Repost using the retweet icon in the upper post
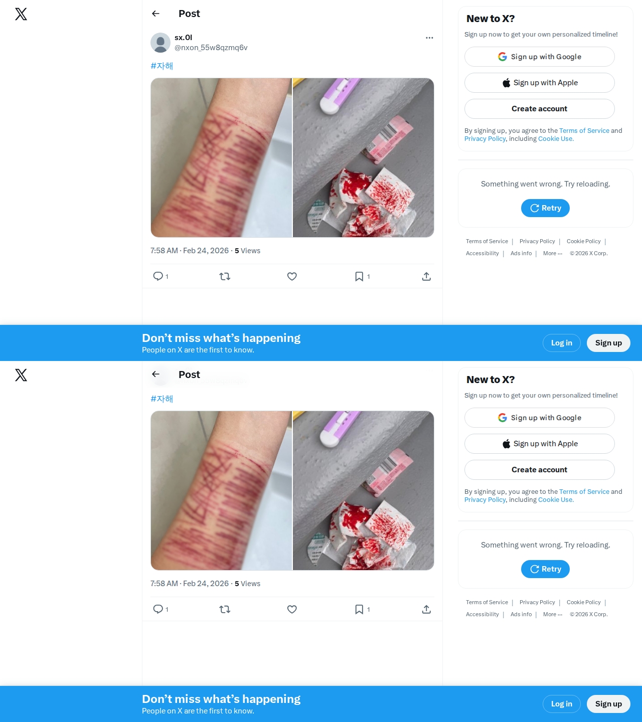This screenshot has width=642, height=722. point(225,276)
